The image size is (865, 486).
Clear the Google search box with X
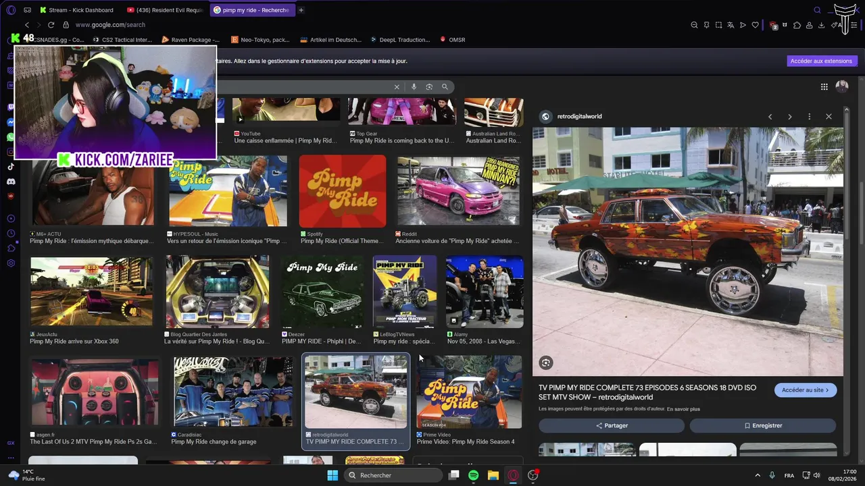coord(397,87)
